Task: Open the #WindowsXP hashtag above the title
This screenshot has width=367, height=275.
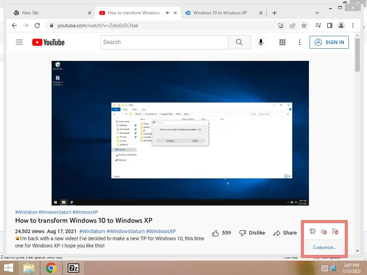Action: [x=85, y=212]
